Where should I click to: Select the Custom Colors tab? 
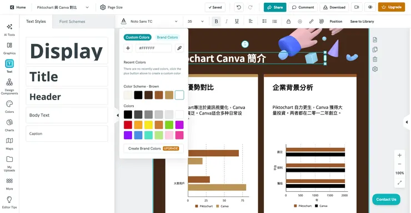[x=137, y=37]
